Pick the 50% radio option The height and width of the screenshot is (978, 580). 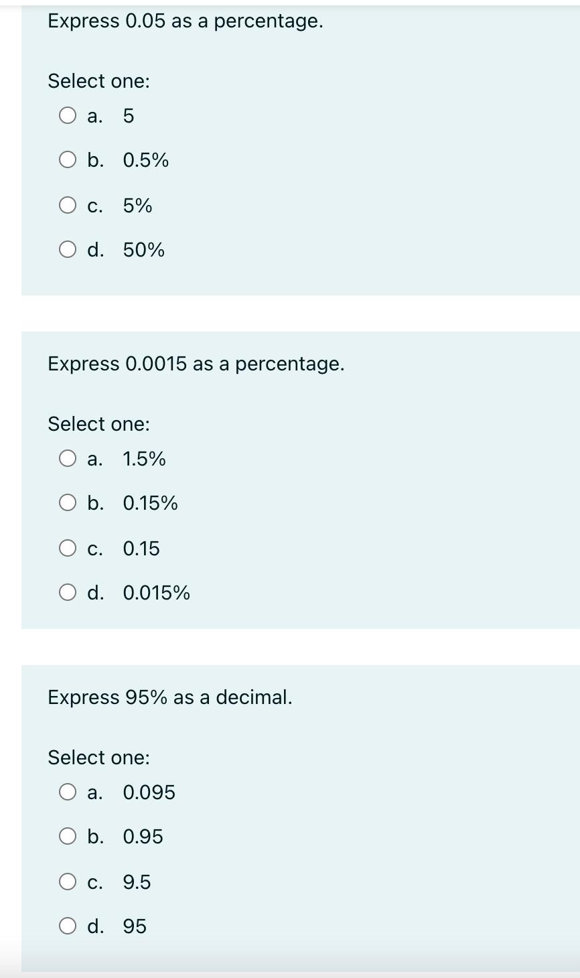[x=68, y=250]
